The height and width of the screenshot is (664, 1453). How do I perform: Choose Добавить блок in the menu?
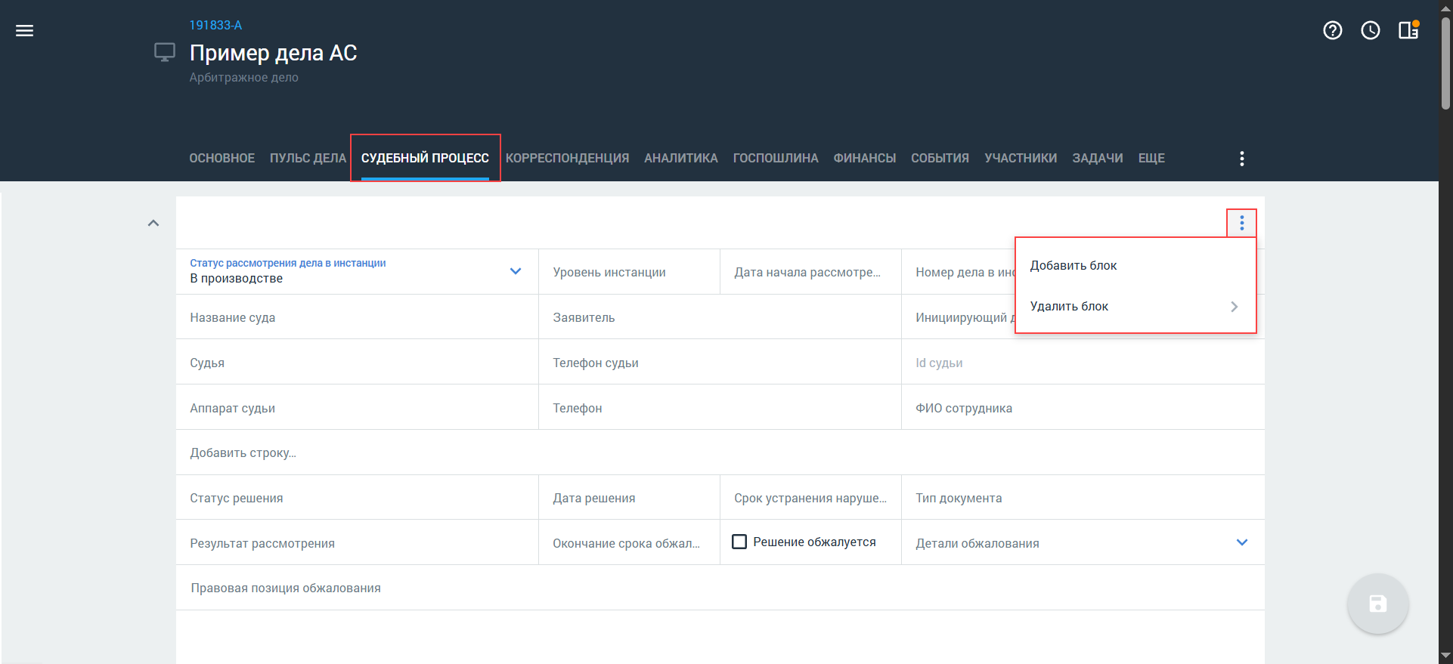(x=1135, y=265)
